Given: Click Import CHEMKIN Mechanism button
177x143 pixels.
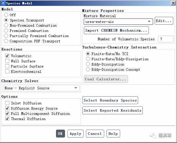Looking at the screenshot, I should click(116, 30).
